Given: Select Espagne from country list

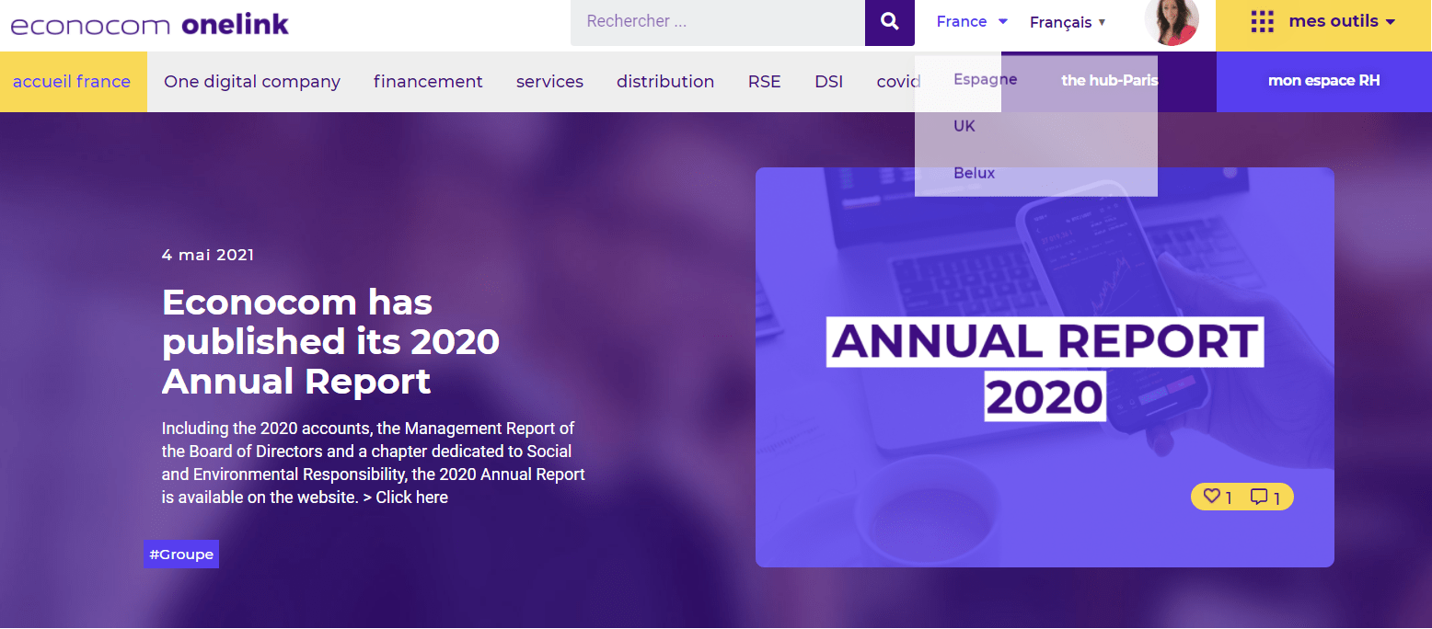Looking at the screenshot, I should point(985,79).
